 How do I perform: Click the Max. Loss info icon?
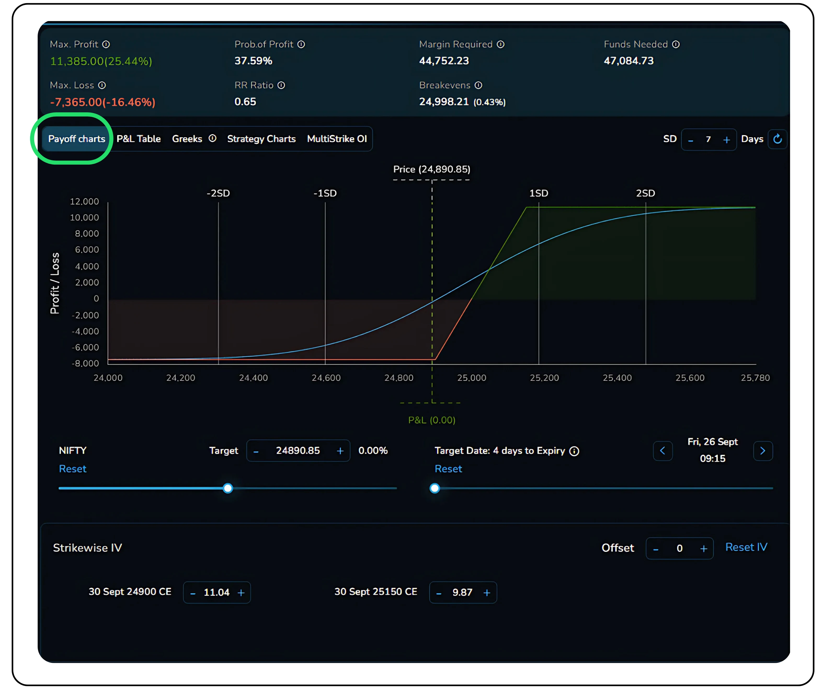[x=102, y=85]
